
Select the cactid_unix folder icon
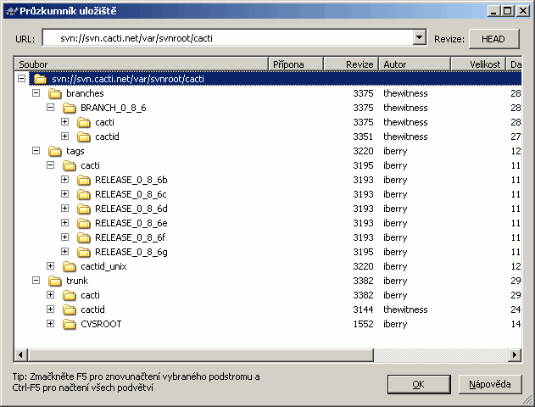pos(70,266)
